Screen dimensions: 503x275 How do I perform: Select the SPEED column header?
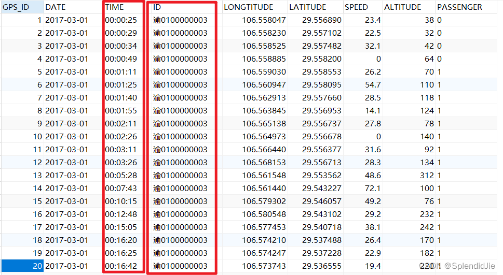pyautogui.click(x=363, y=7)
